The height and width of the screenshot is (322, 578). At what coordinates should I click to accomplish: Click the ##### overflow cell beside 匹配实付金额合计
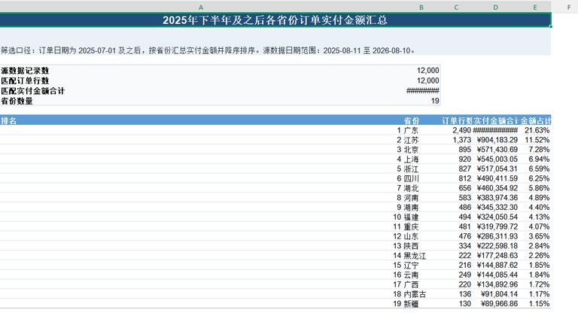[421, 90]
